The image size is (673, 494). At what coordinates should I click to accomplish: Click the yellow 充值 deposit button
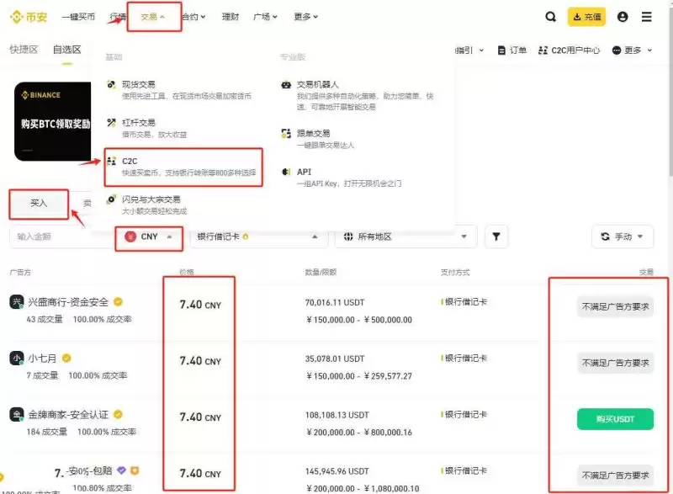[587, 16]
